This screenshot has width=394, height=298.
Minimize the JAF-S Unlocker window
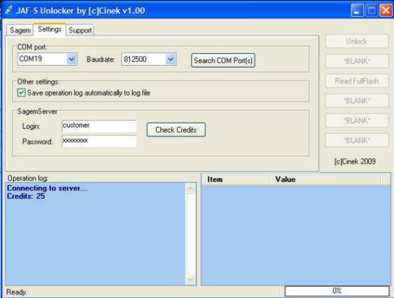[x=357, y=11]
